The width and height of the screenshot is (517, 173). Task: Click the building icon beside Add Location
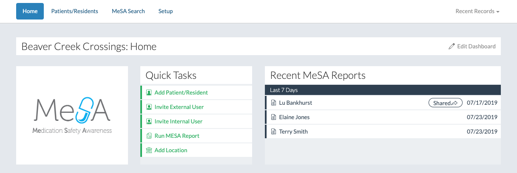[x=149, y=150]
